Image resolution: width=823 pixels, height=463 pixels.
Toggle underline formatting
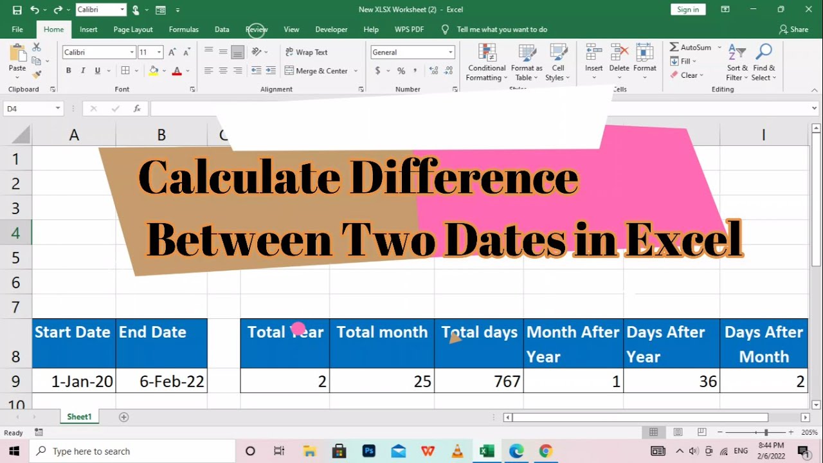click(98, 71)
